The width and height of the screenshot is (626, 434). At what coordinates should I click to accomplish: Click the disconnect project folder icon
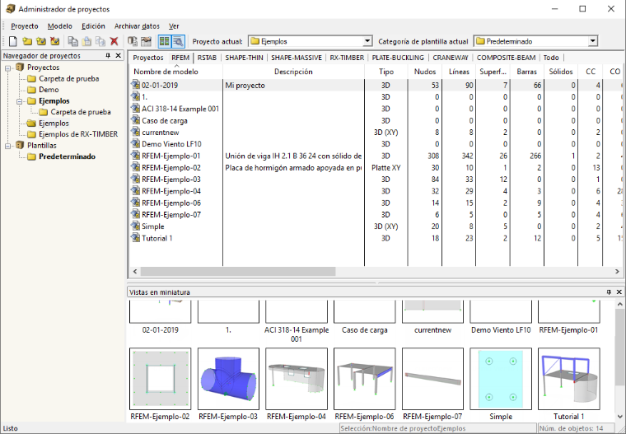click(54, 41)
